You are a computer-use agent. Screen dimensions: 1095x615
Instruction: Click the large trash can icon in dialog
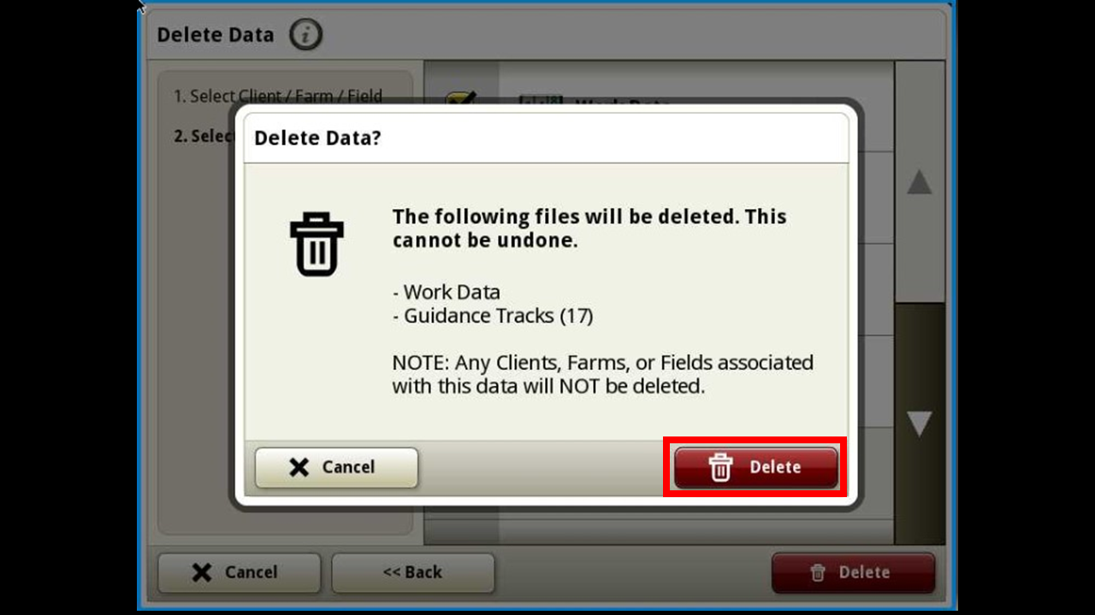click(x=317, y=244)
